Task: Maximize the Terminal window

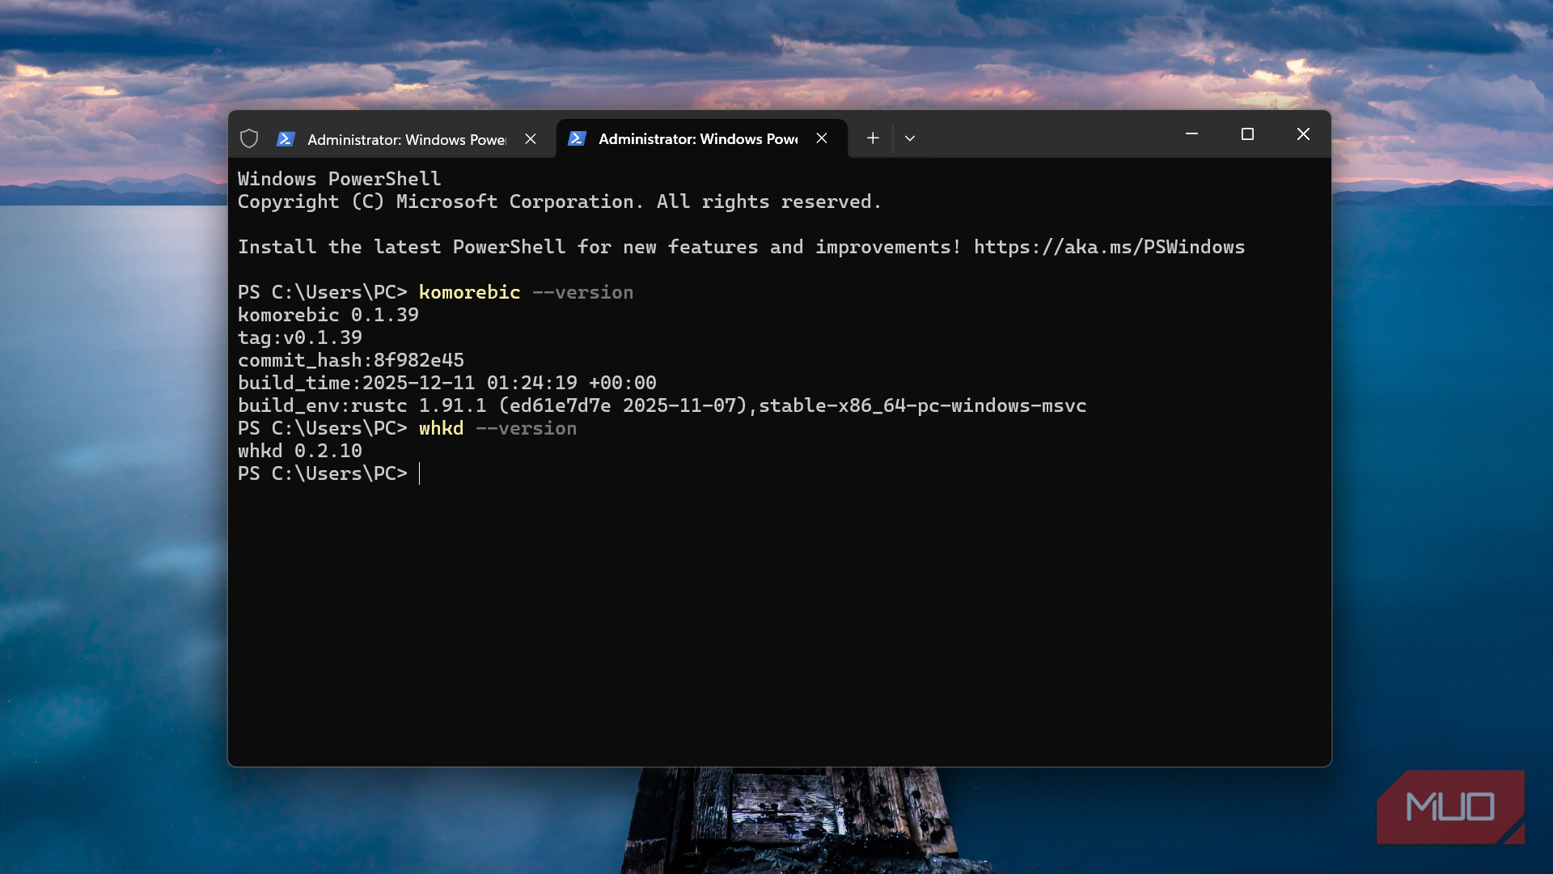Action: pos(1247,134)
